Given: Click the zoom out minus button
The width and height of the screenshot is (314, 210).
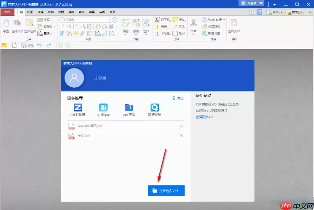Looking at the screenshot, I should point(62,20).
